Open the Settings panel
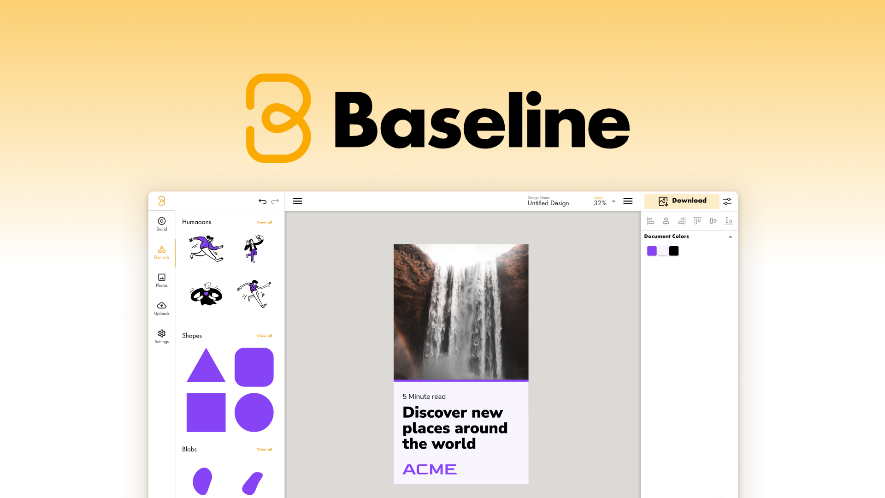Screen dimensions: 885x498 click(160, 336)
